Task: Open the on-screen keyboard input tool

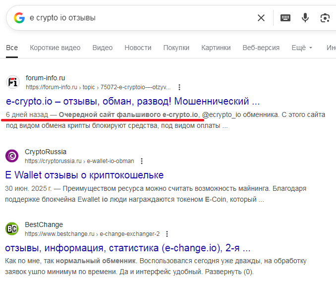Action: [285, 18]
